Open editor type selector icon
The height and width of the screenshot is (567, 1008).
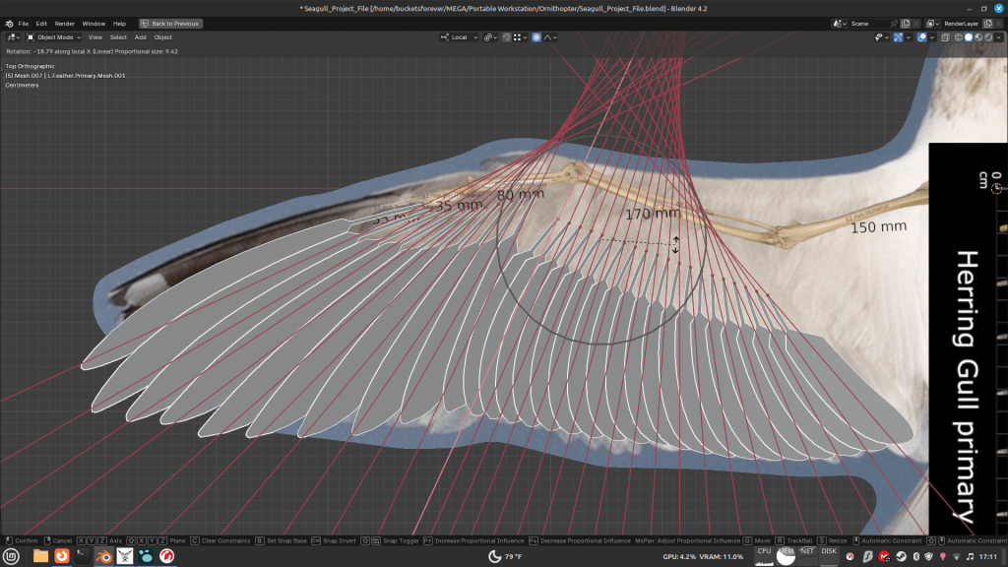click(12, 37)
